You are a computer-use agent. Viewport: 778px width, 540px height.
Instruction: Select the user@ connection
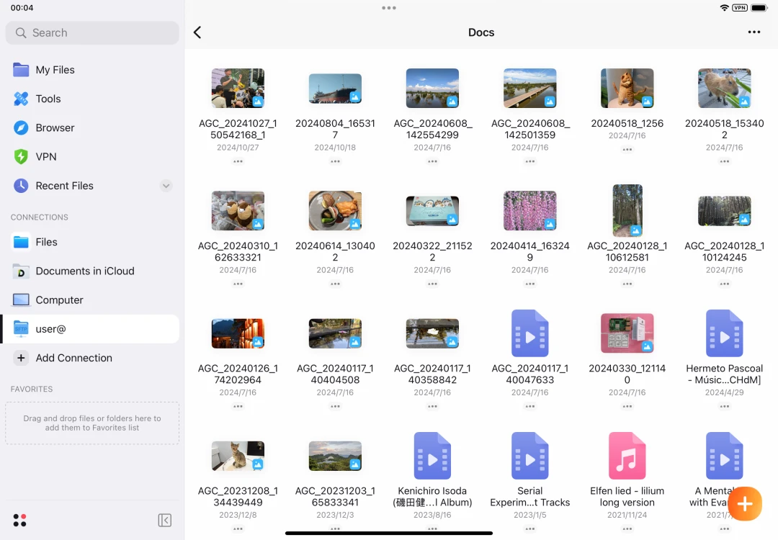coord(50,329)
